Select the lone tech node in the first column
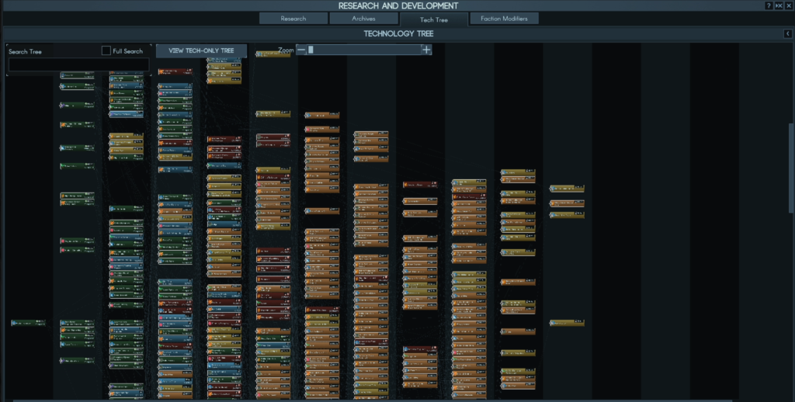 pyautogui.click(x=29, y=323)
